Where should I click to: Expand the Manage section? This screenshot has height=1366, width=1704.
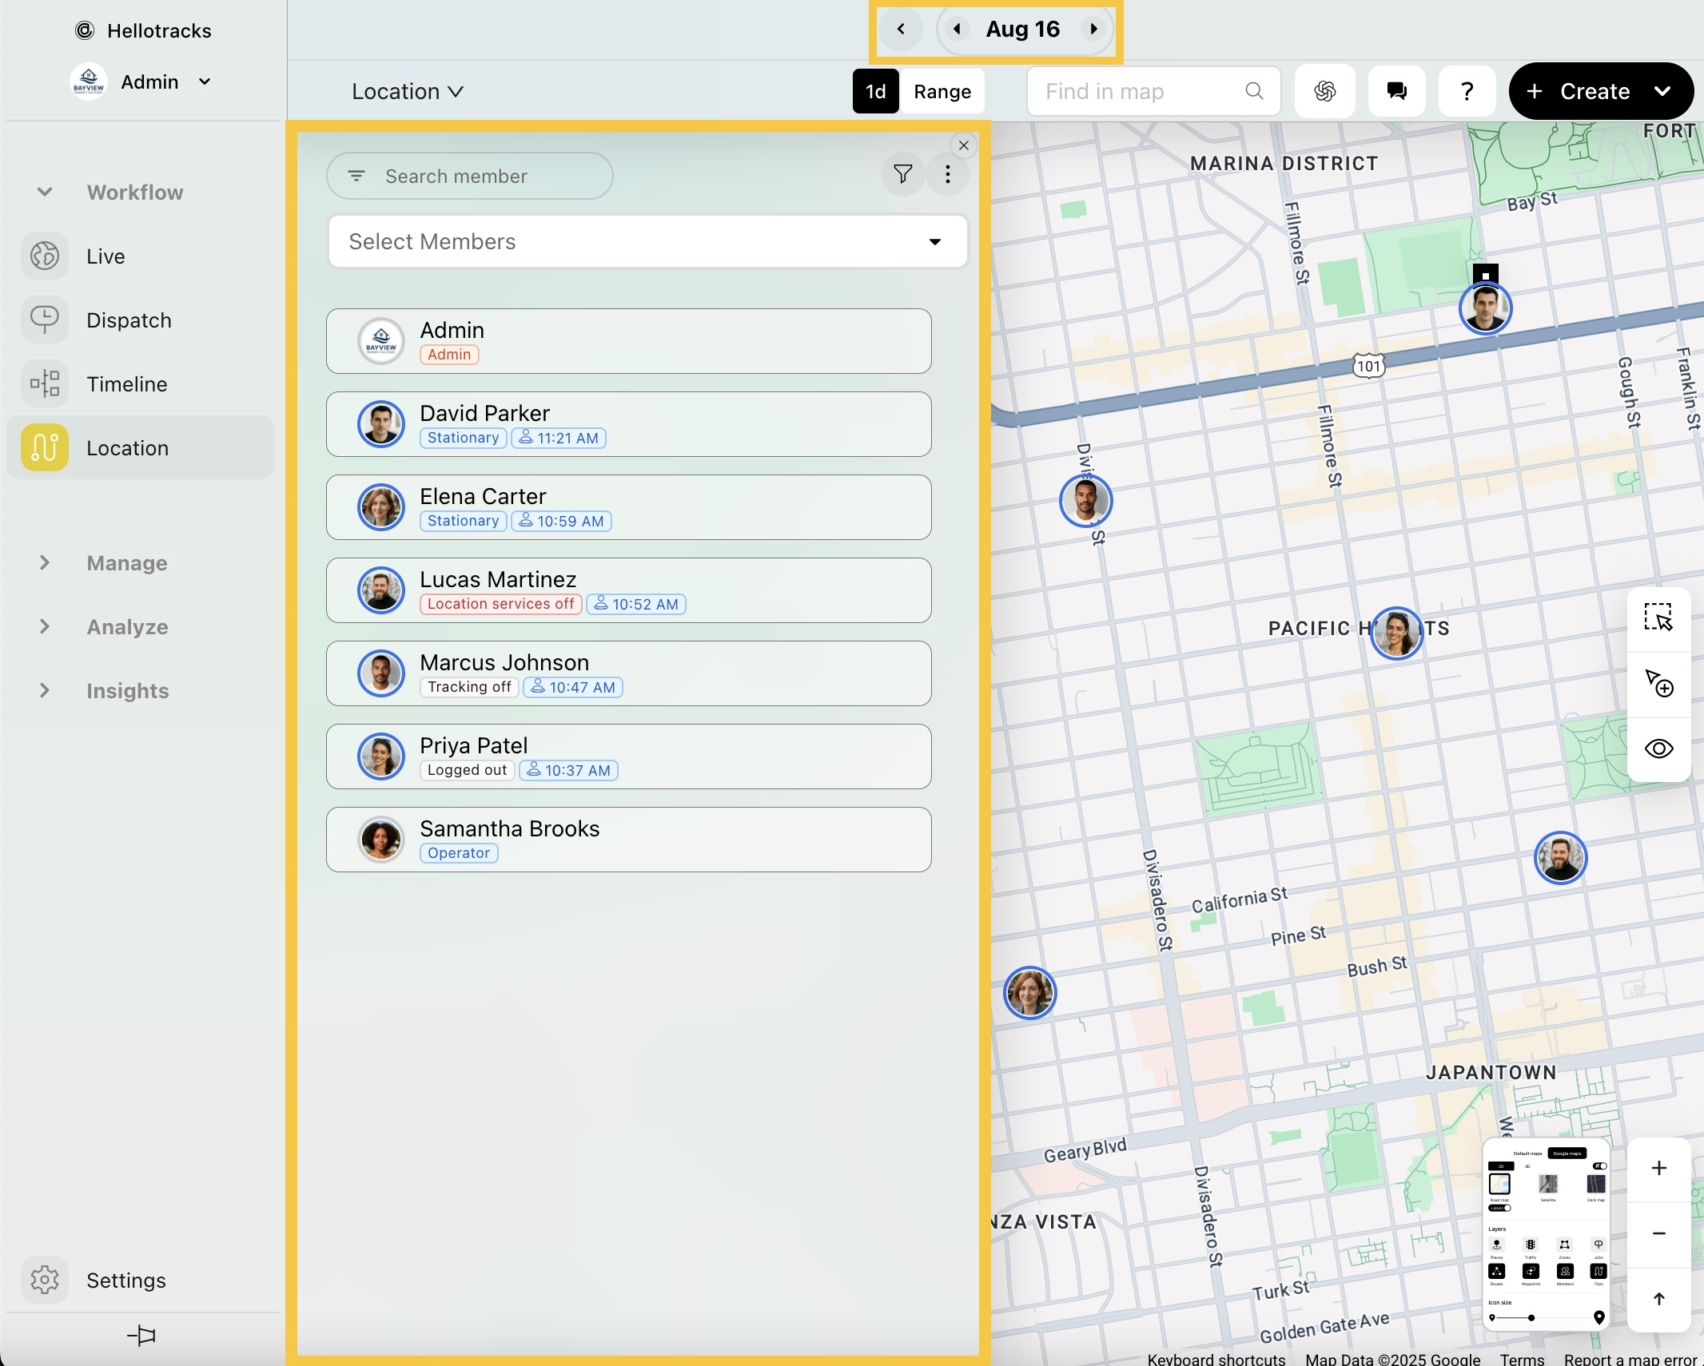click(45, 562)
